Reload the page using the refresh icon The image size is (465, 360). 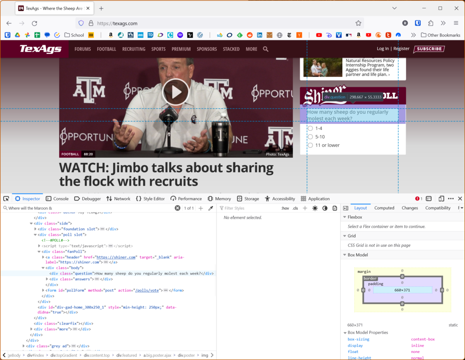[34, 23]
